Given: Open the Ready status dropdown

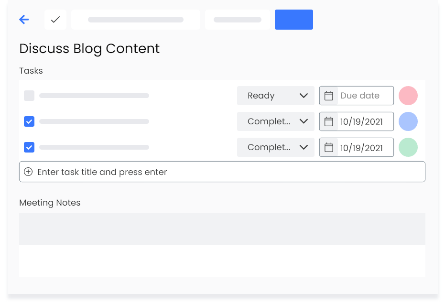Looking at the screenshot, I should pyautogui.click(x=276, y=96).
